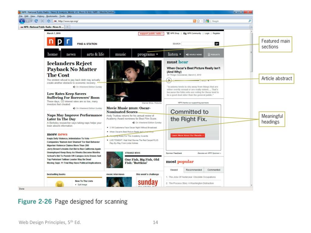The width and height of the screenshot is (311, 233).
Task: Click the scrollbar down arrow
Action: [251, 185]
